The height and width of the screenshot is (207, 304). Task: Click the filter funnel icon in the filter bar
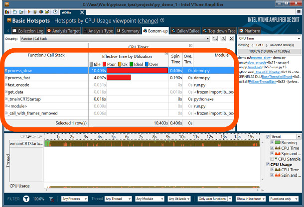coord(26,199)
